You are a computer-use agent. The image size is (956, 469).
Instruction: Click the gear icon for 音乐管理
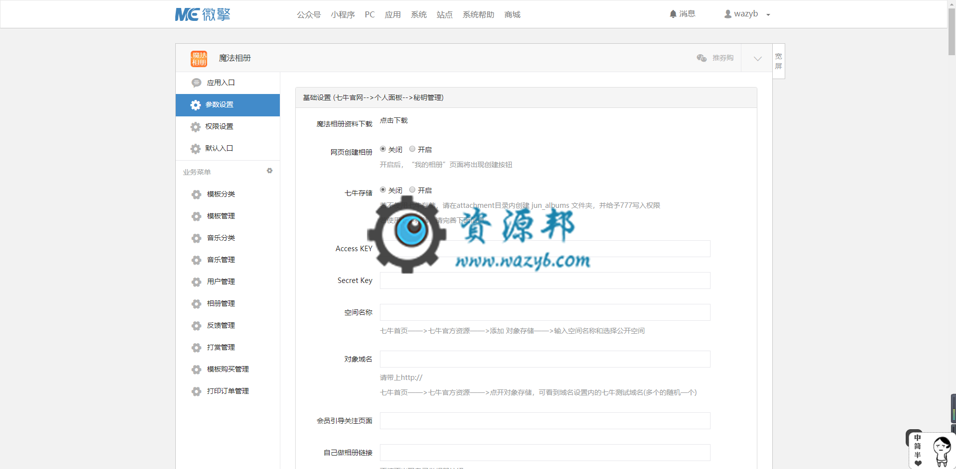tap(196, 260)
